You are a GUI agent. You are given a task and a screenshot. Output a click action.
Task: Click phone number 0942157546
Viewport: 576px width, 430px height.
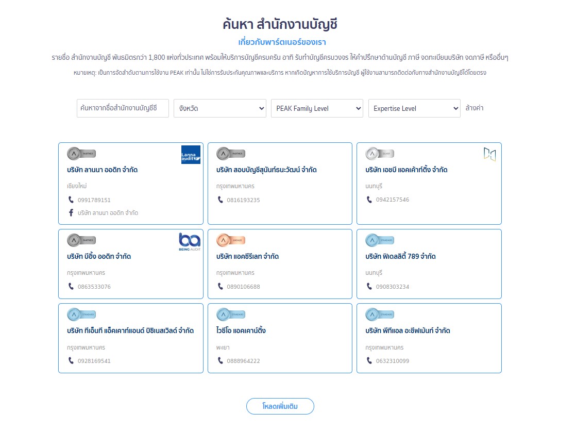pos(392,200)
